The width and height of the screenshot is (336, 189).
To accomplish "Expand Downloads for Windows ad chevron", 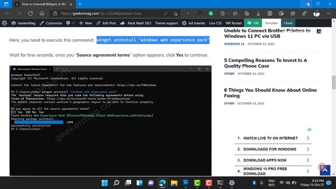I will [x=308, y=149].
